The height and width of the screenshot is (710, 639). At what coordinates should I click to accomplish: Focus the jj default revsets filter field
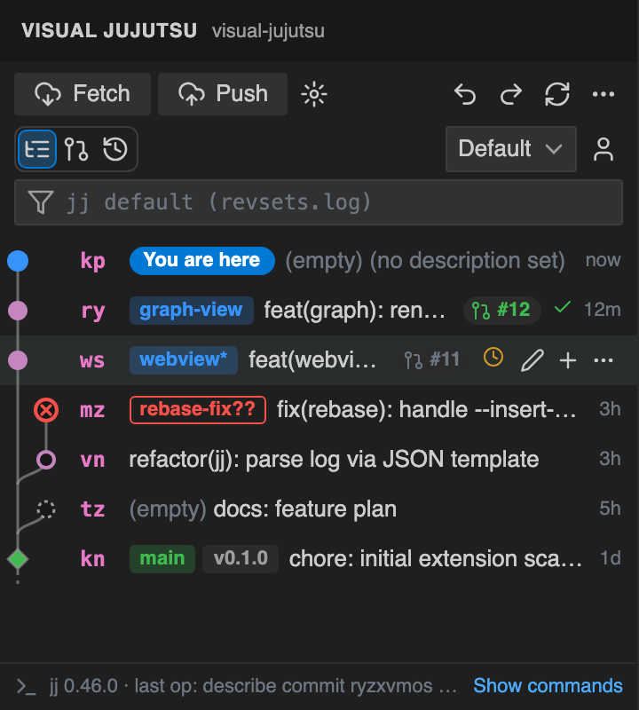(319, 202)
